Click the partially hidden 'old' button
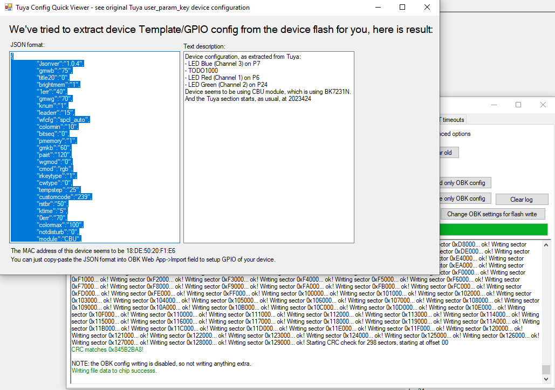Image resolution: width=555 pixels, height=390 pixels. coord(449,153)
